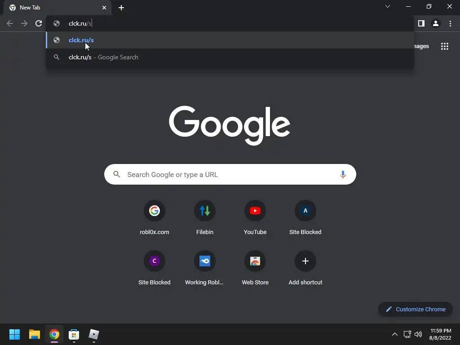The height and width of the screenshot is (345, 460).
Task: Show hidden system tray icons
Action: click(x=395, y=334)
